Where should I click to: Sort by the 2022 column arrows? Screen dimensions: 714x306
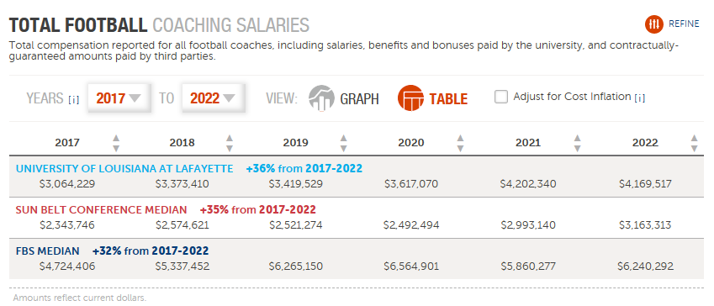coord(694,143)
